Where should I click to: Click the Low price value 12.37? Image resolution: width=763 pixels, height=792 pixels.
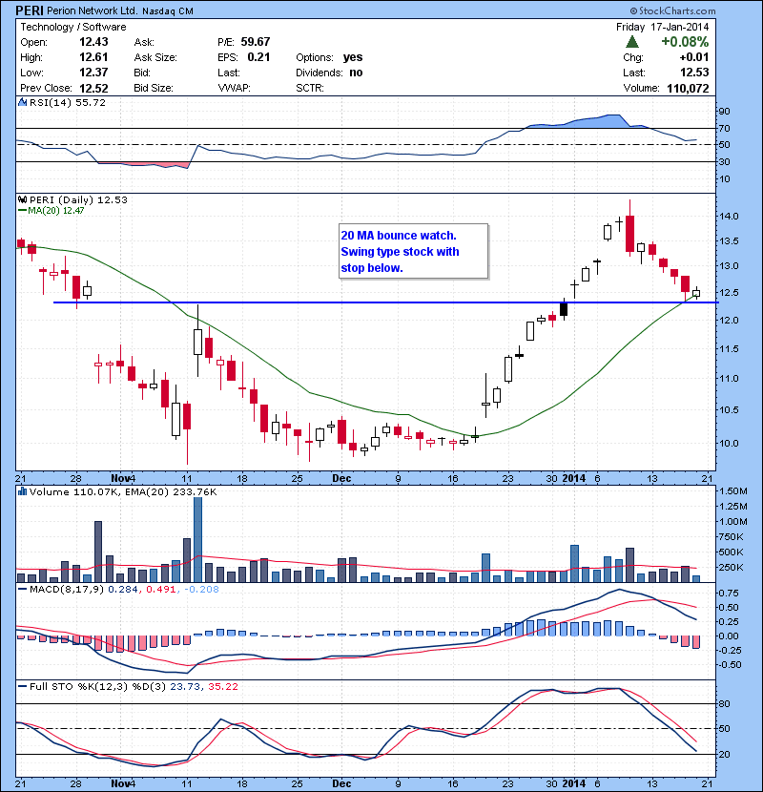93,73
